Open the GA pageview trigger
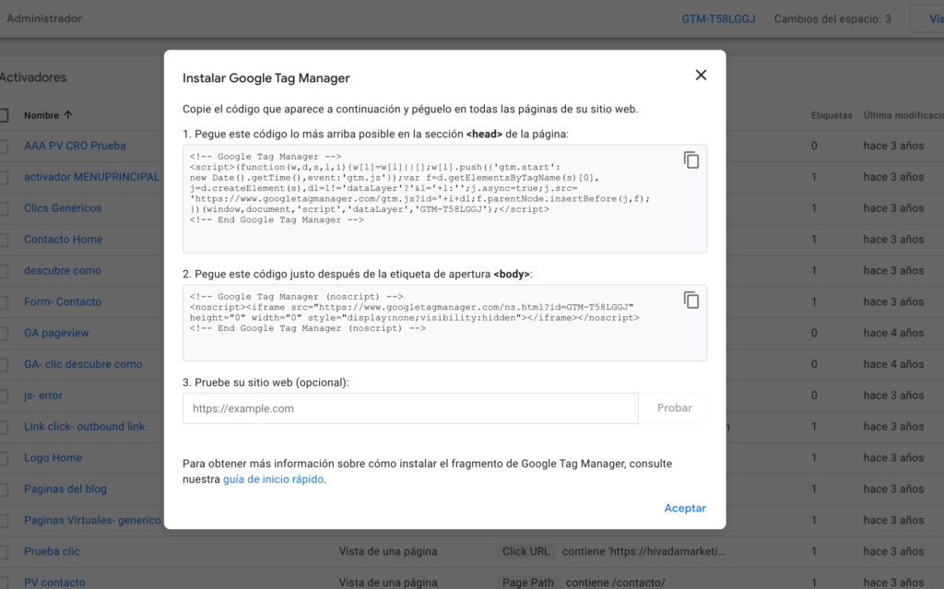Screen dimensions: 944x589 (x=56, y=333)
